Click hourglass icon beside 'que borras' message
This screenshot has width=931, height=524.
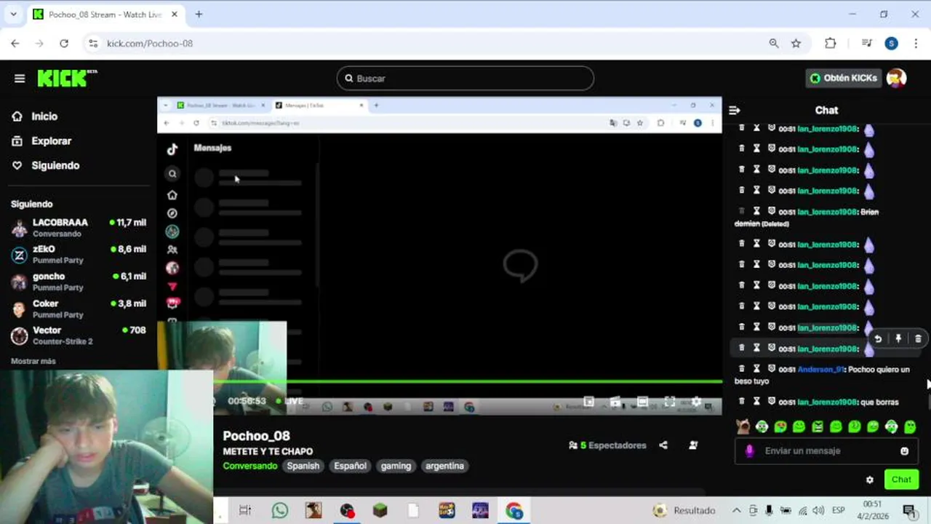tap(756, 401)
